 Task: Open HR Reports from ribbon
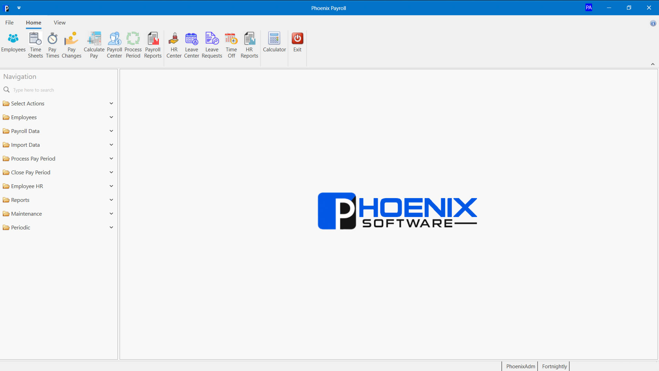(249, 45)
